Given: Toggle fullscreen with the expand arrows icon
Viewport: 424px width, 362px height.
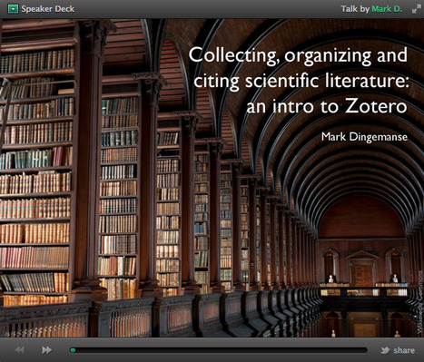Looking at the screenshot, I should pyautogui.click(x=417, y=9).
